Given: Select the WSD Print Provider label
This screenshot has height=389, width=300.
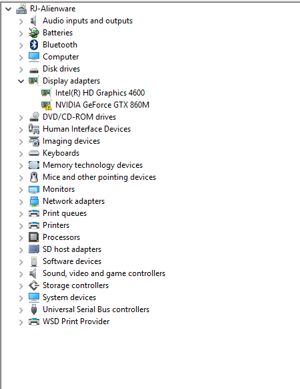Looking at the screenshot, I should pos(76,321).
